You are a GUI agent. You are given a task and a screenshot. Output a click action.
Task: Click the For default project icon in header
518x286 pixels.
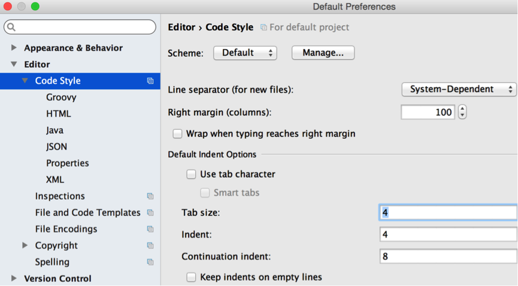(263, 28)
